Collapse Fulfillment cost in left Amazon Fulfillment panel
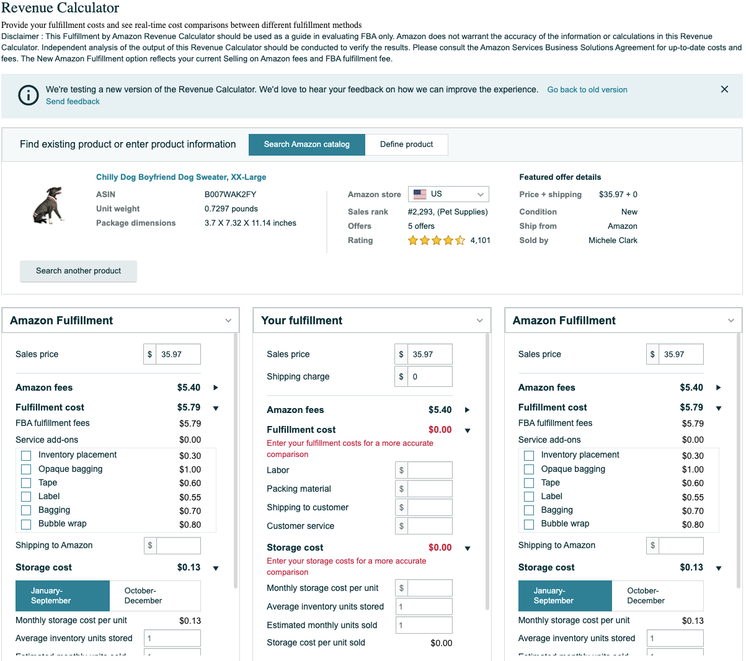The width and height of the screenshot is (746, 661). [216, 408]
